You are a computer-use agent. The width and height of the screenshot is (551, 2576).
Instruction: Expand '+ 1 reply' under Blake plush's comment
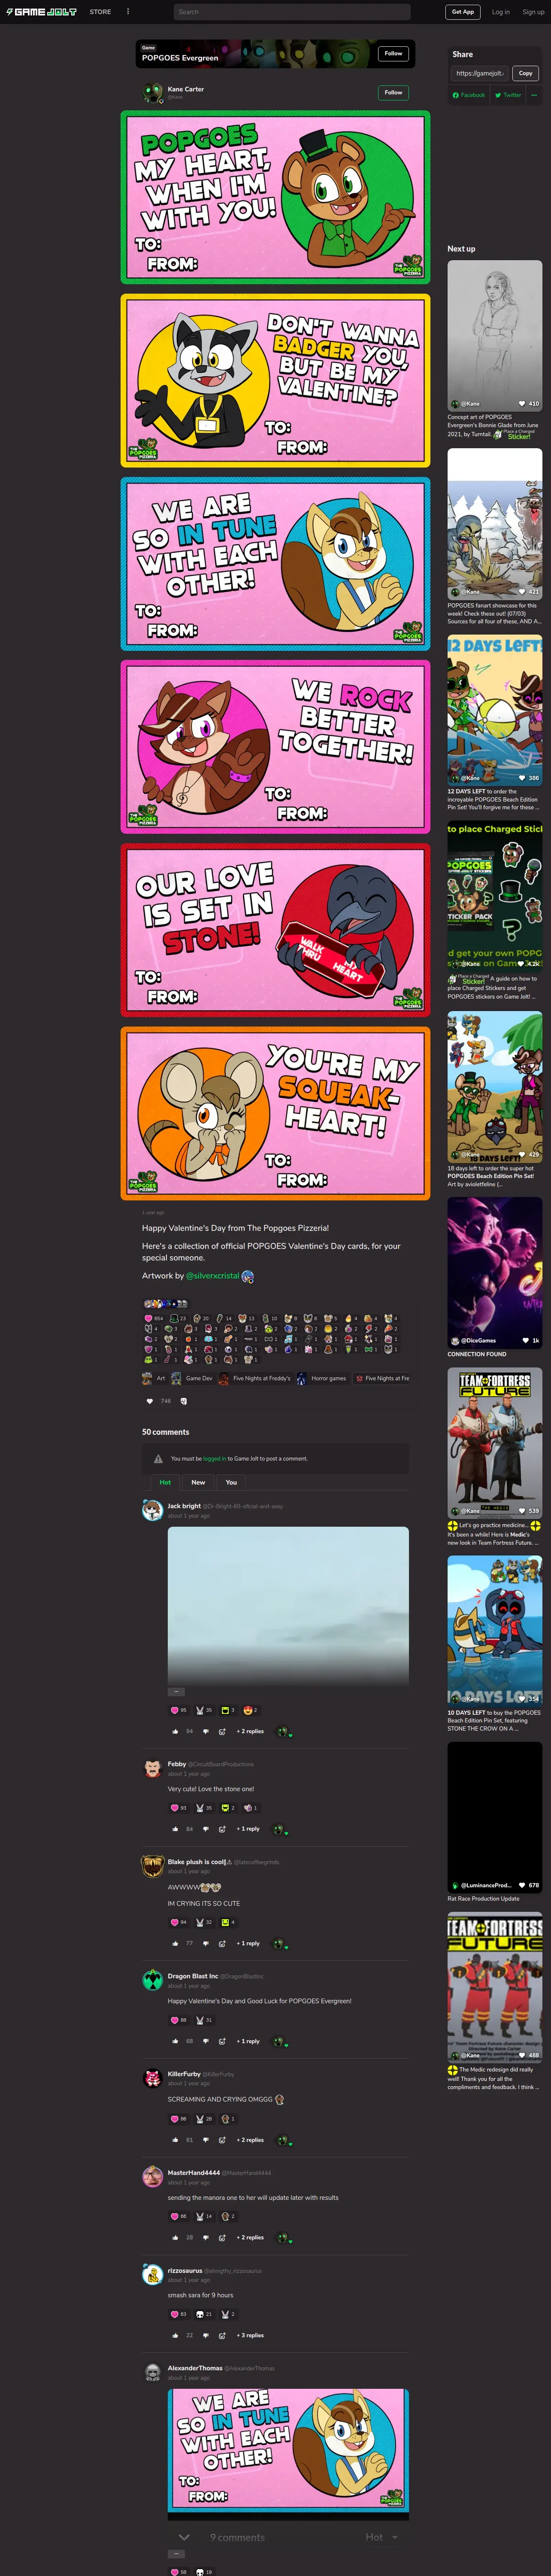pyautogui.click(x=248, y=1943)
